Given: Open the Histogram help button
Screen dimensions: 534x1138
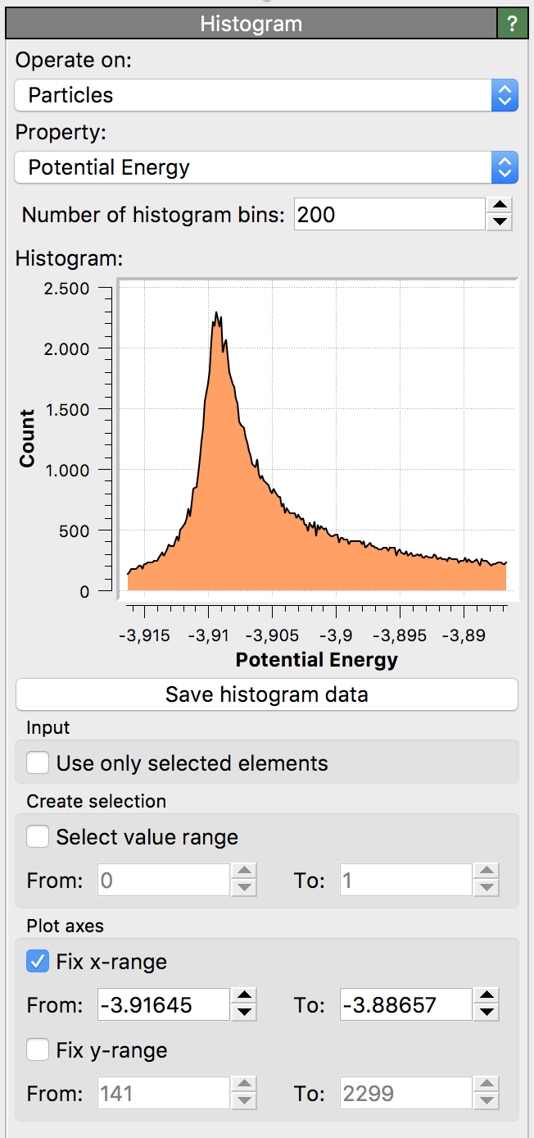Looking at the screenshot, I should point(513,25).
